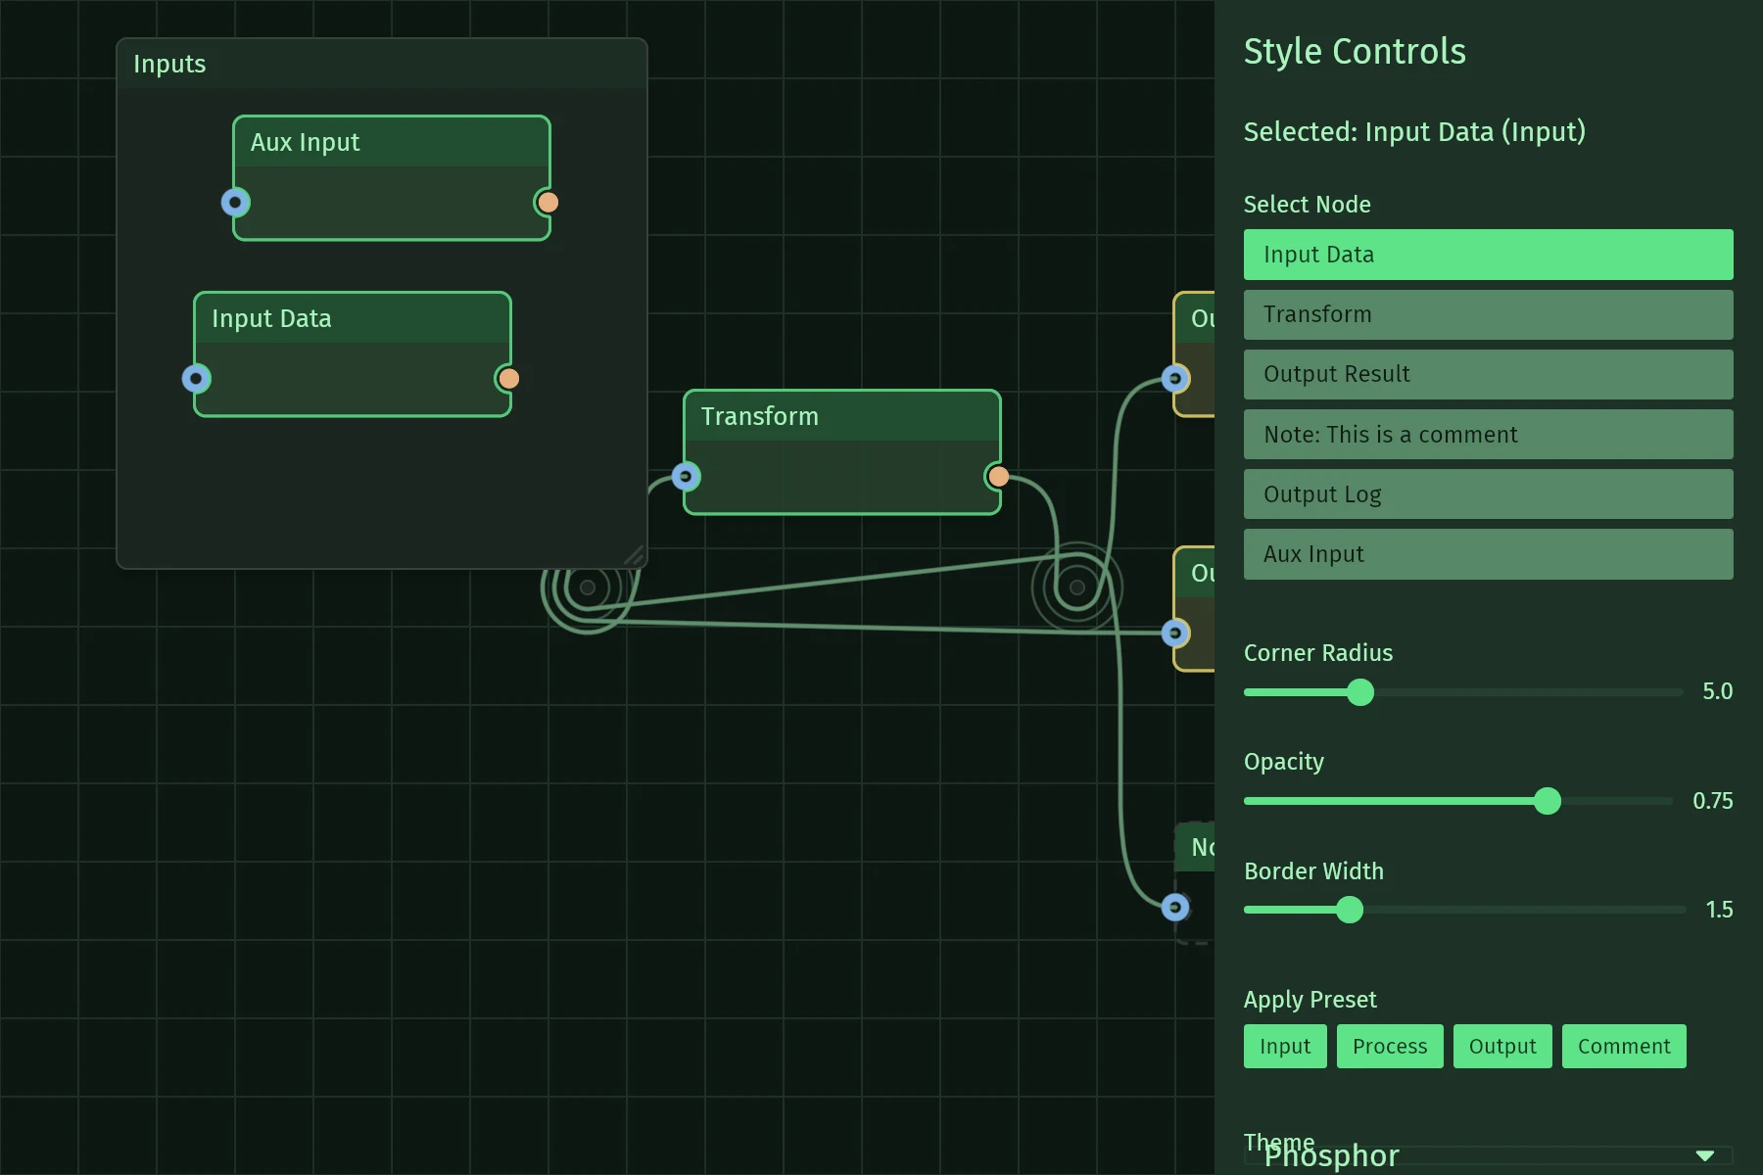Click the Inputs group resize handle

[x=635, y=556]
